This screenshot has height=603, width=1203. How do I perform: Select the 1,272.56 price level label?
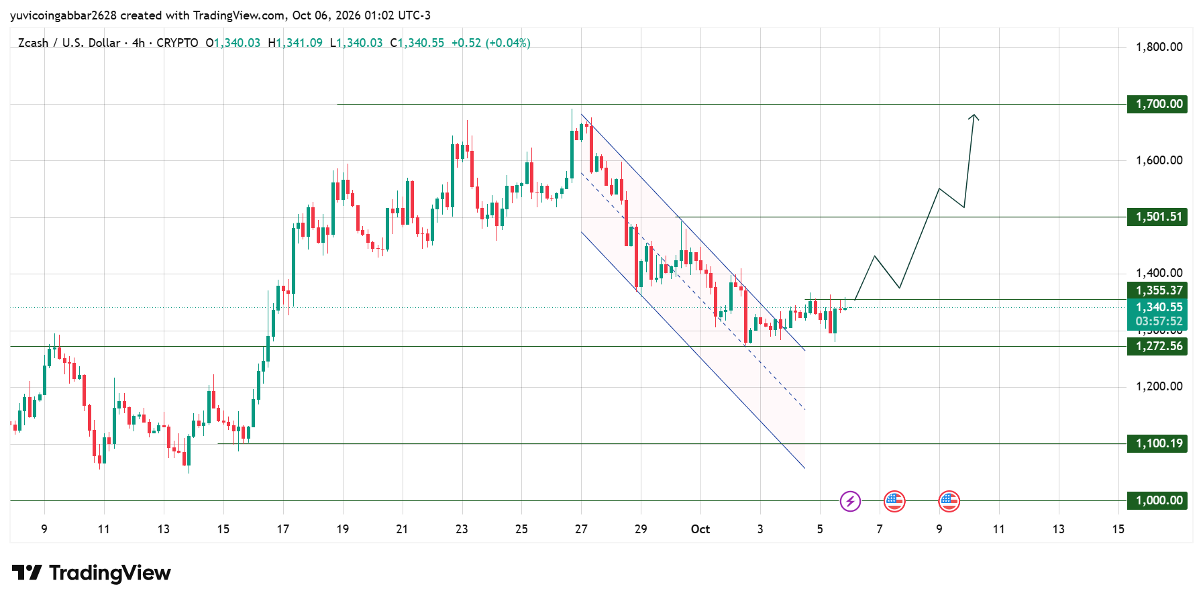(x=1157, y=346)
